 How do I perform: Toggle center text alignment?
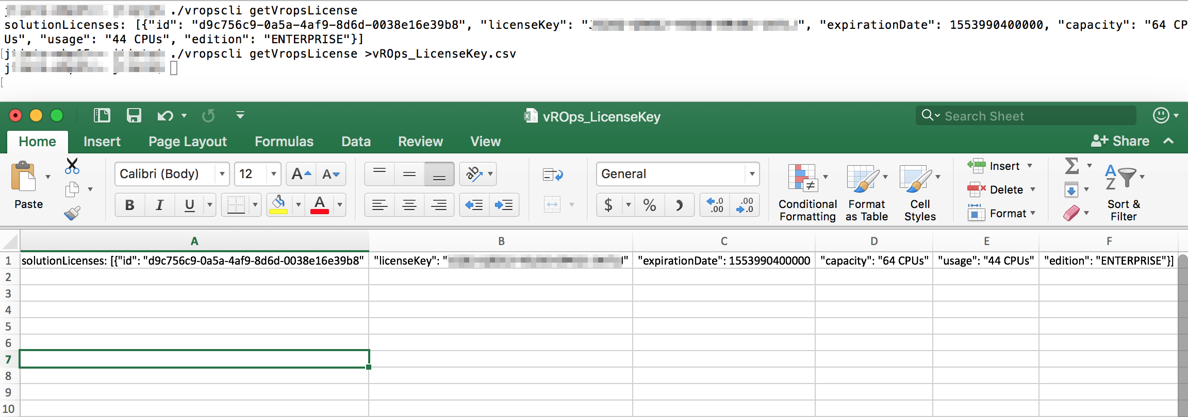pyautogui.click(x=409, y=205)
